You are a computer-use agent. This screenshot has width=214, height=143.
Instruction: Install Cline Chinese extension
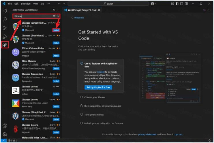pyautogui.click(x=56, y=69)
